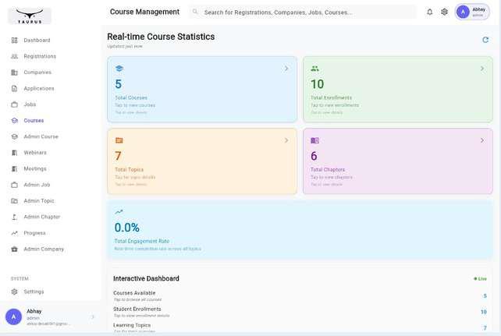The width and height of the screenshot is (501, 336).
Task: Expand the sidebar profile chevron
Action: 93,317
